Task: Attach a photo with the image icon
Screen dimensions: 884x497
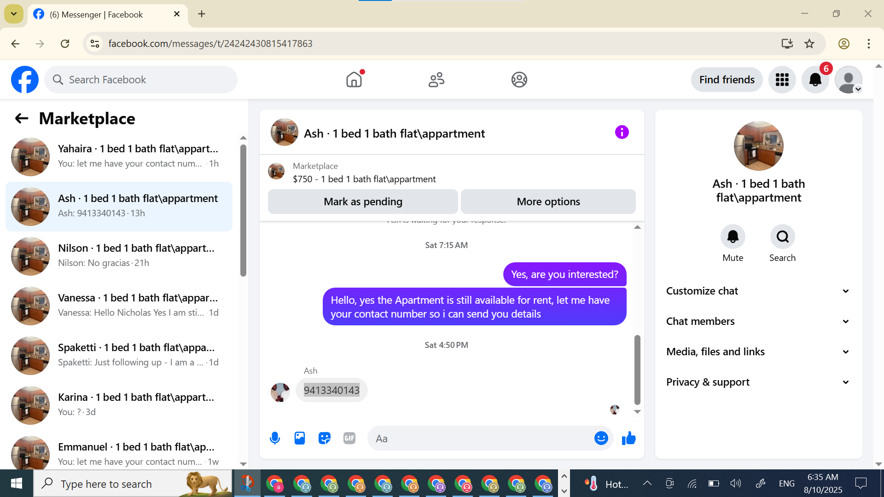Action: point(300,438)
